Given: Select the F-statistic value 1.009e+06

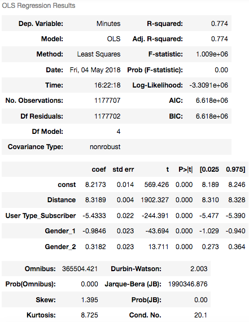Looking at the screenshot, I should [212, 54].
